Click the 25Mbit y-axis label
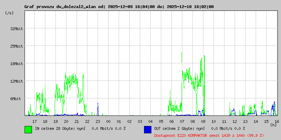 (17, 46)
